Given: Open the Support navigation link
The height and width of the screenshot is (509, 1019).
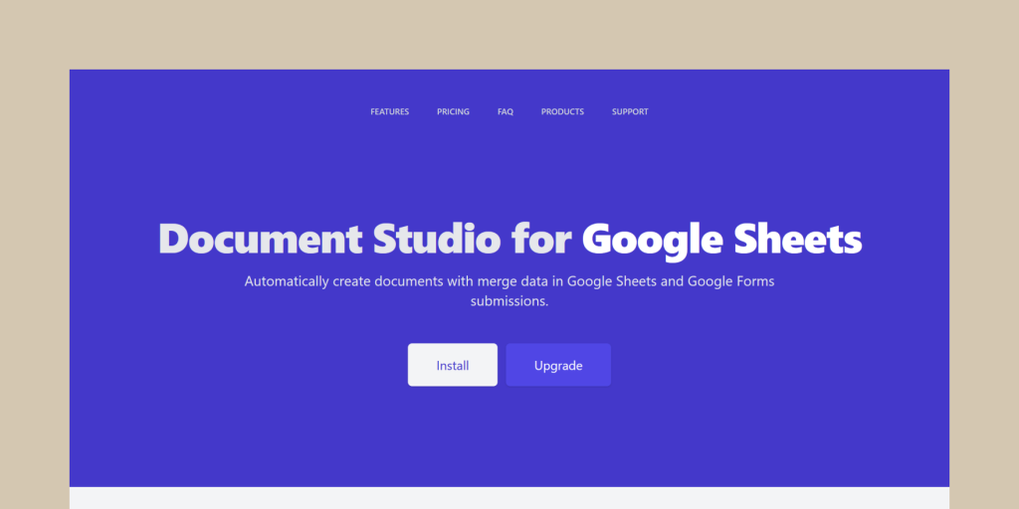Looking at the screenshot, I should [630, 111].
